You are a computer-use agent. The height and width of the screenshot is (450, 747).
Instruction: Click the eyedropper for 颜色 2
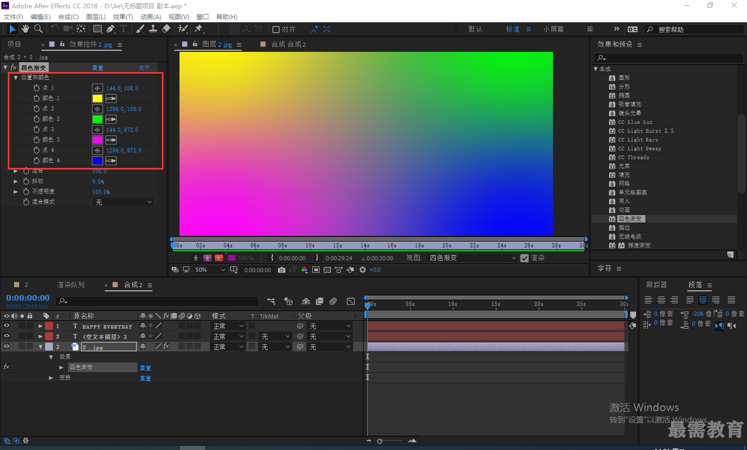tap(111, 119)
